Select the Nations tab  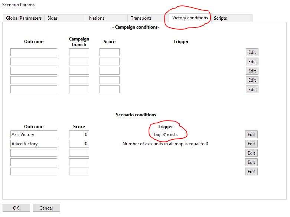click(x=97, y=18)
